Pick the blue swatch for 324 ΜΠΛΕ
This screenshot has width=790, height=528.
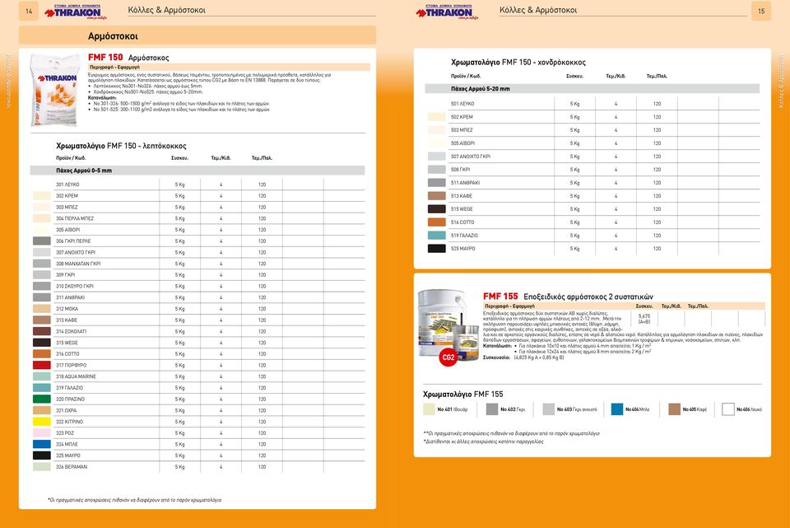click(x=42, y=444)
